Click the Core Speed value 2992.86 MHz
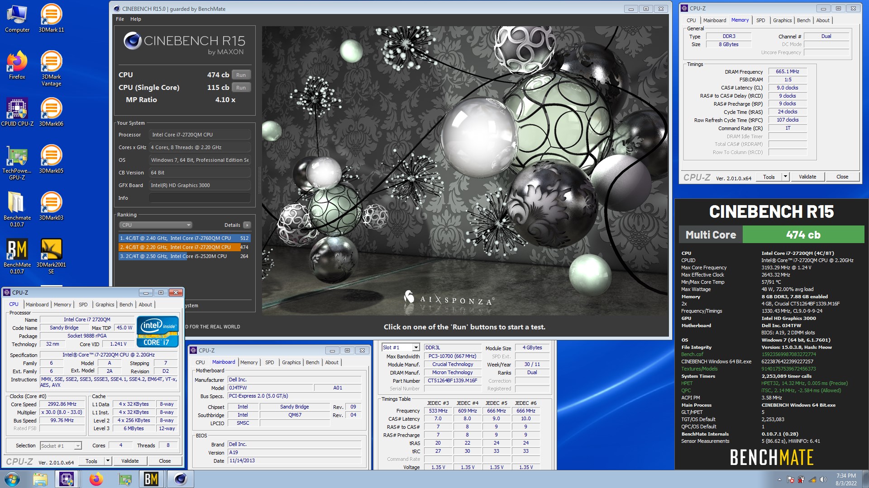The image size is (869, 488). click(62, 404)
